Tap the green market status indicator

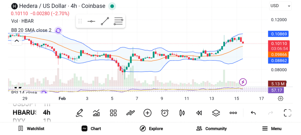tap(112, 6)
